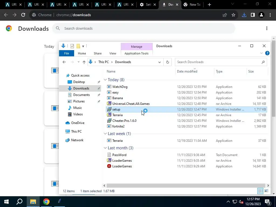Screen dimensions: 276x207
Task: Collapse the Last week group
Action: tap(105, 134)
